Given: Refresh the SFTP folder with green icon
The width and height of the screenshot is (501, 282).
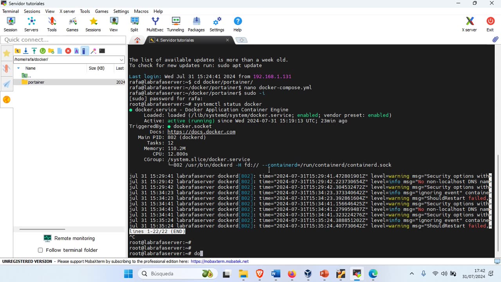Looking at the screenshot, I should (43, 51).
